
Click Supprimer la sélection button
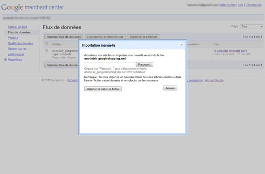pyautogui.click(x=143, y=37)
